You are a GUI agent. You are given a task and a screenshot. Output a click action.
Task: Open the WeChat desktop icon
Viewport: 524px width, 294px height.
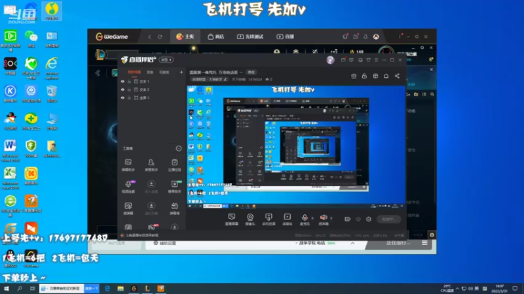pyautogui.click(x=31, y=39)
